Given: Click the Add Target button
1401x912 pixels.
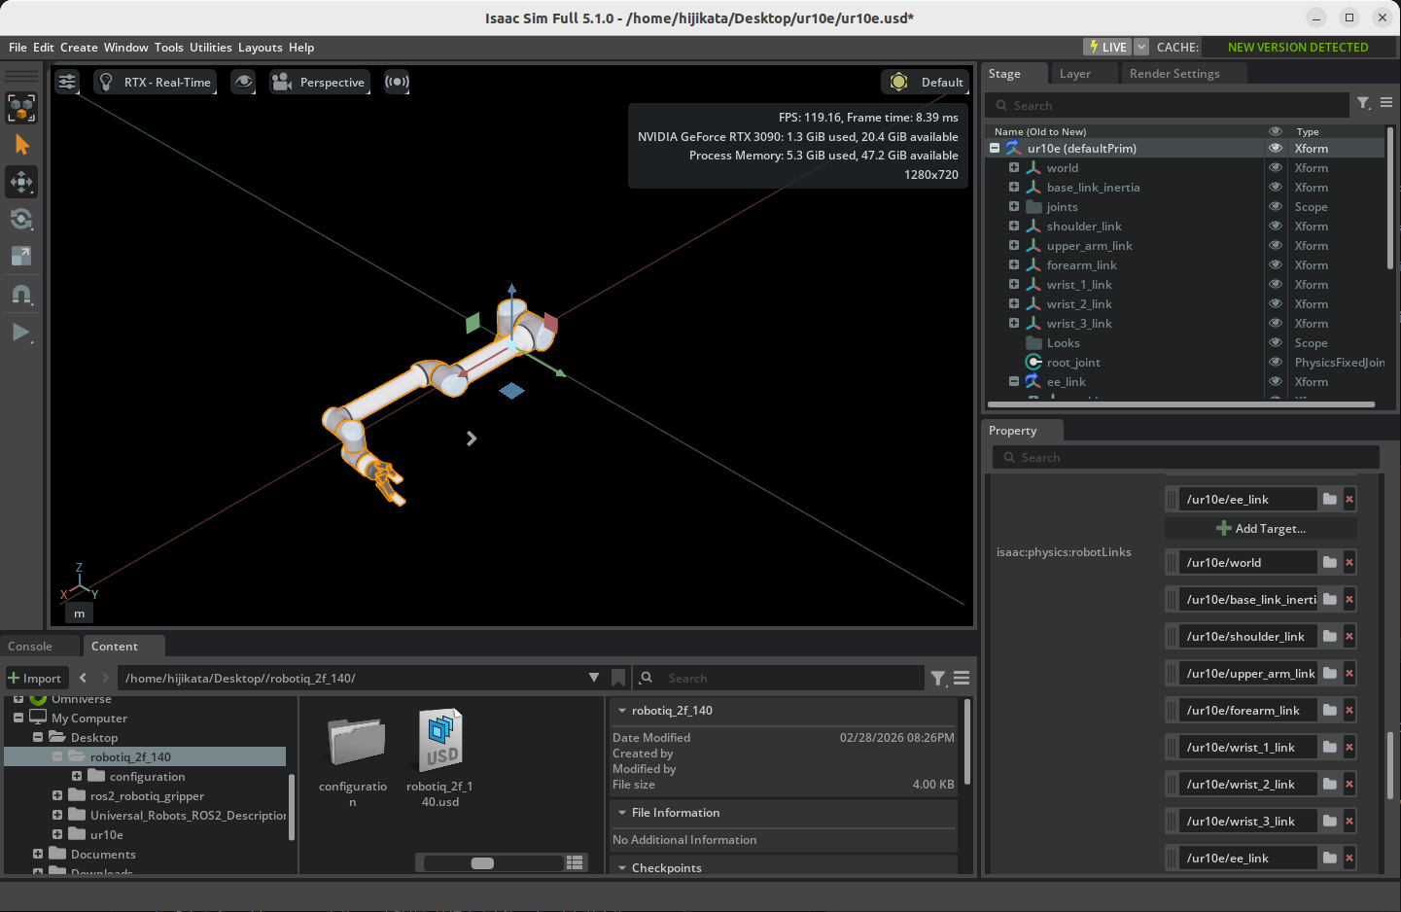Looking at the screenshot, I should click(1260, 529).
